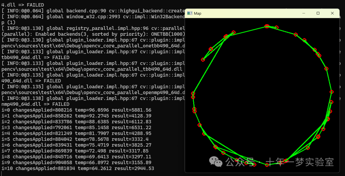
Task: Minimize the Map window
Action: [x=304, y=13]
